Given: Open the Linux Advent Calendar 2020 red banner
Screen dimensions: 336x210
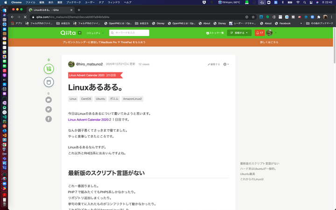Looking at the screenshot, I should (95, 75).
